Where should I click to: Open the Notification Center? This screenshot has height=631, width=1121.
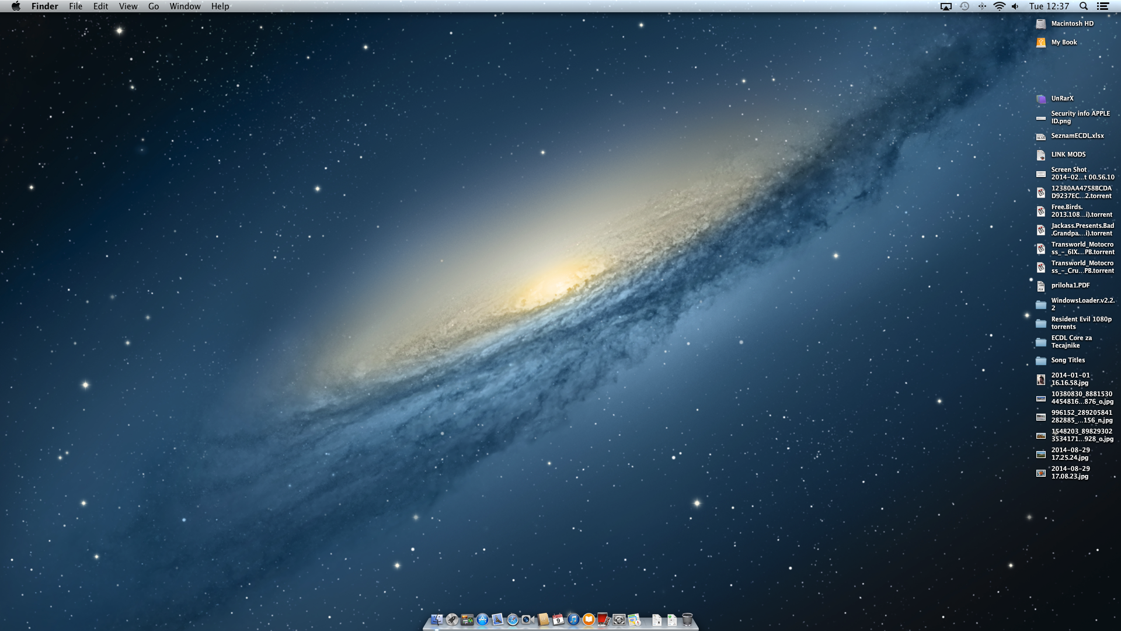[1103, 6]
